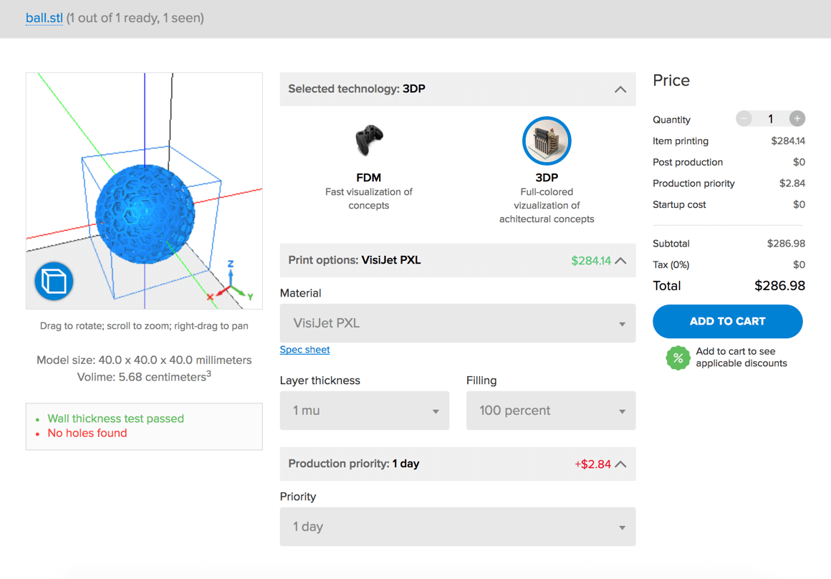Select the 3DP building icon
Viewport: 831px width, 579px height.
tap(546, 141)
